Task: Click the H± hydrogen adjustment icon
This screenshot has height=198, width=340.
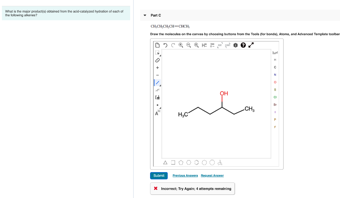Action: tap(204, 45)
